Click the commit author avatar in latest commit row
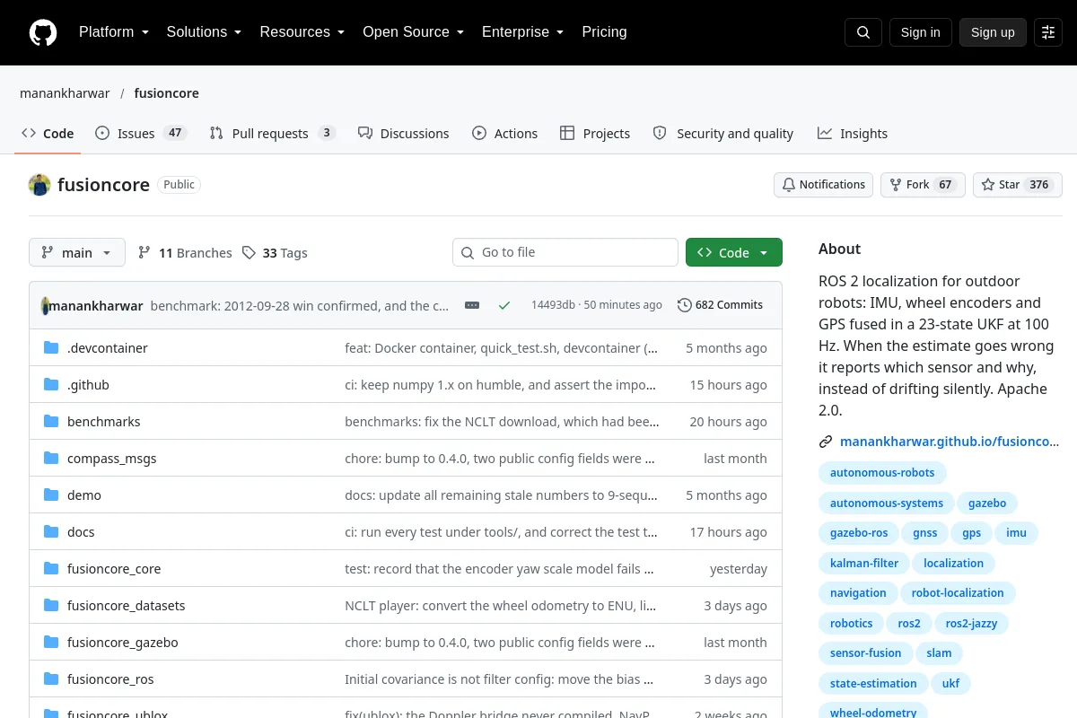The image size is (1077, 718). tap(45, 306)
